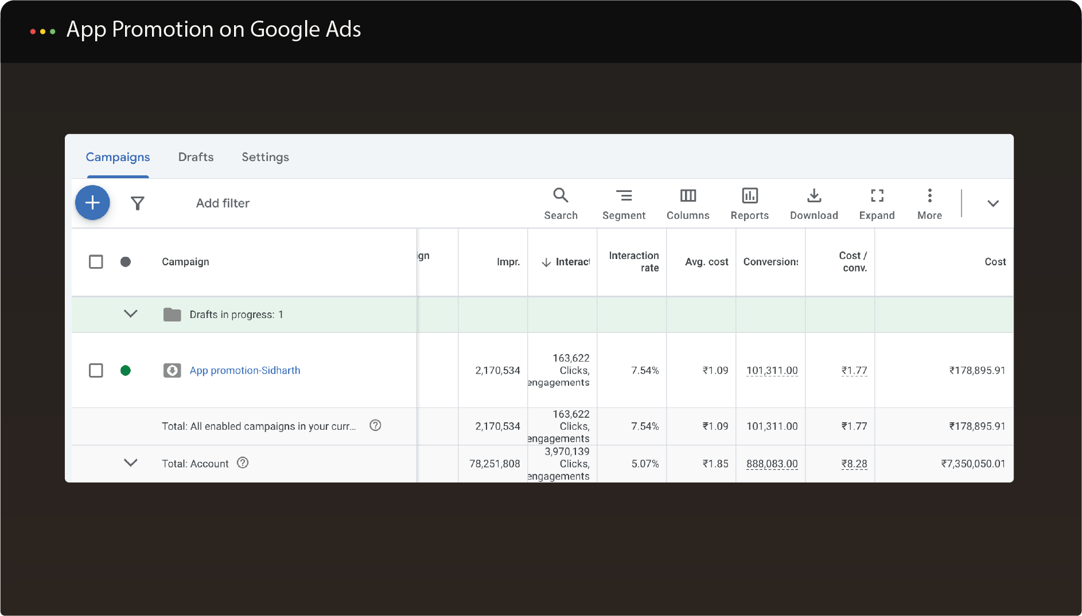Open the App promotion-Sidharth campaign link

click(x=245, y=371)
